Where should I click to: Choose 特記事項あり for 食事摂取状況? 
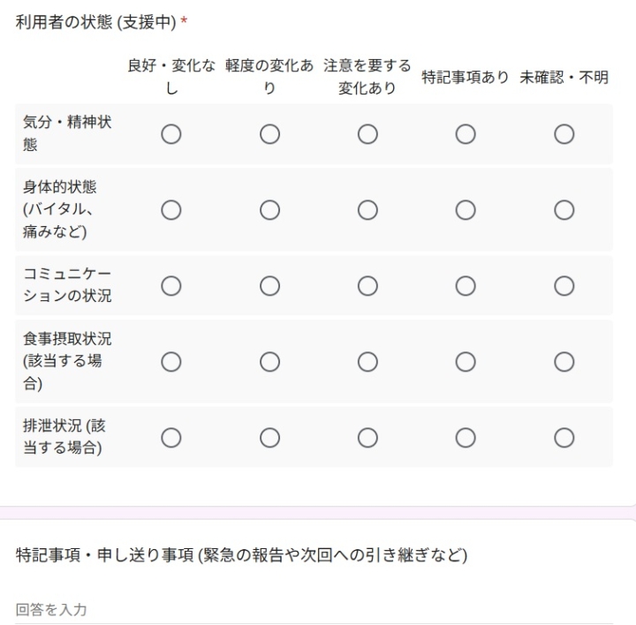(466, 362)
